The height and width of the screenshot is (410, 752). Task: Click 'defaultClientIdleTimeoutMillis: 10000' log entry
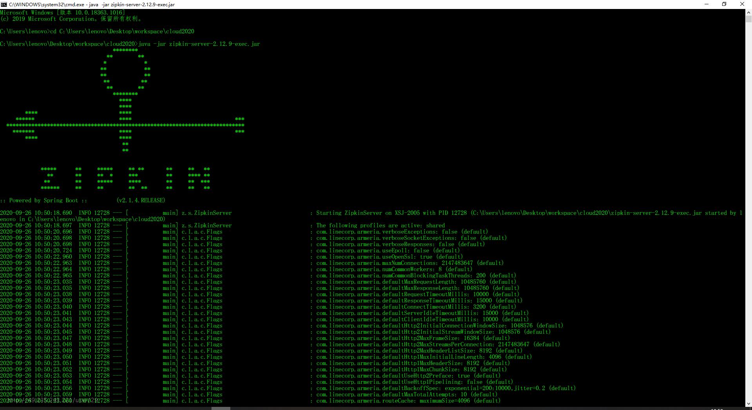423,319
